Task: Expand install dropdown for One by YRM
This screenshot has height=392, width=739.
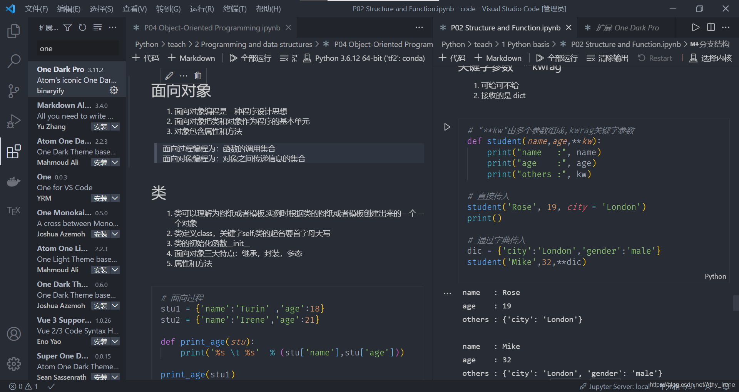Action: click(115, 198)
